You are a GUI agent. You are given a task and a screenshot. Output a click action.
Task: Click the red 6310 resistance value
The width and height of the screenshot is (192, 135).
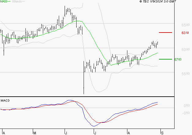click(x=185, y=33)
